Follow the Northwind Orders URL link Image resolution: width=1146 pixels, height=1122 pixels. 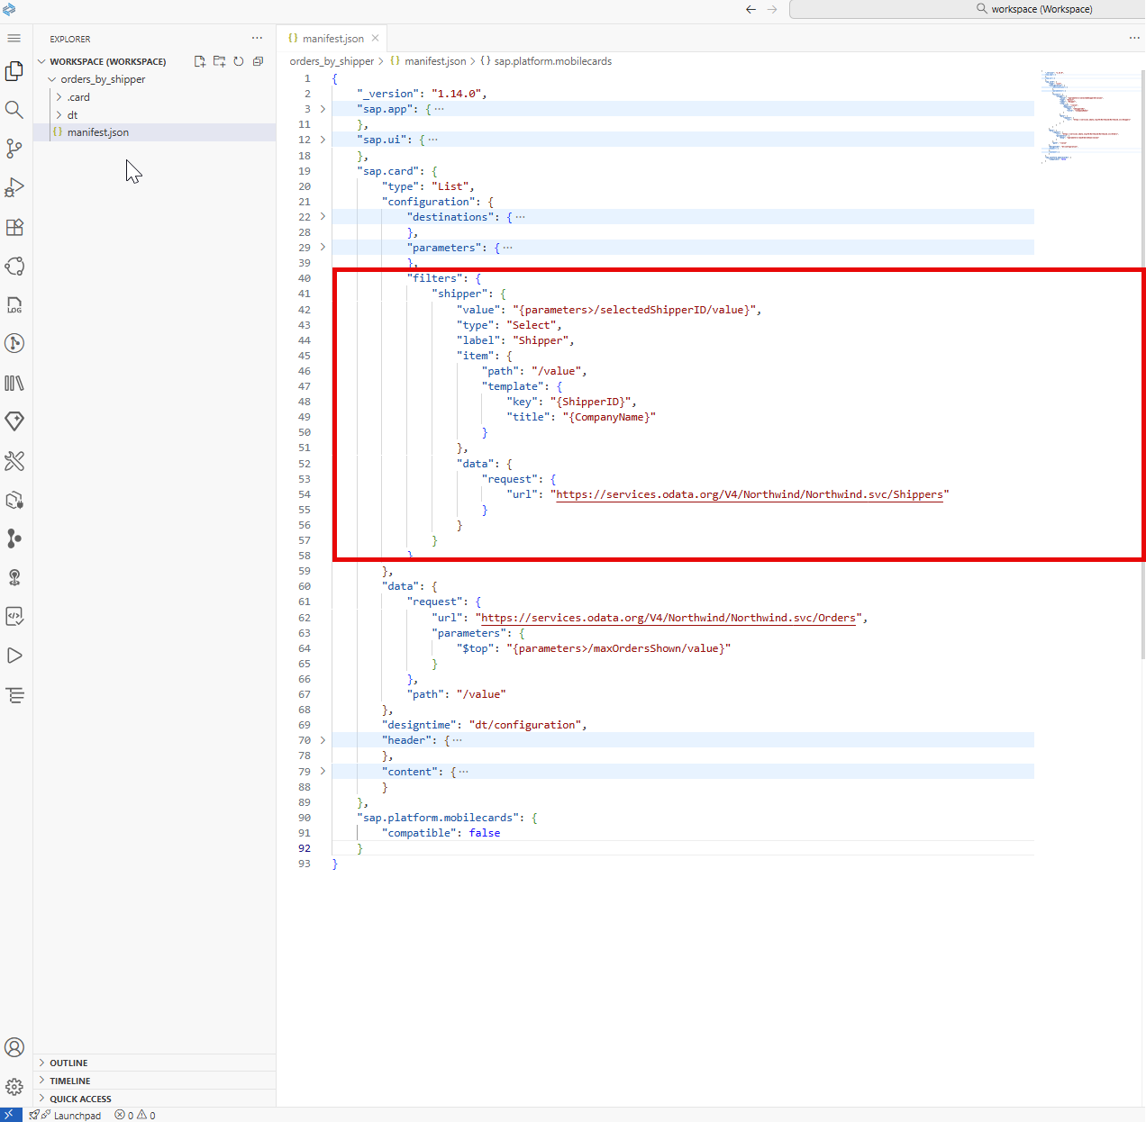click(x=668, y=618)
